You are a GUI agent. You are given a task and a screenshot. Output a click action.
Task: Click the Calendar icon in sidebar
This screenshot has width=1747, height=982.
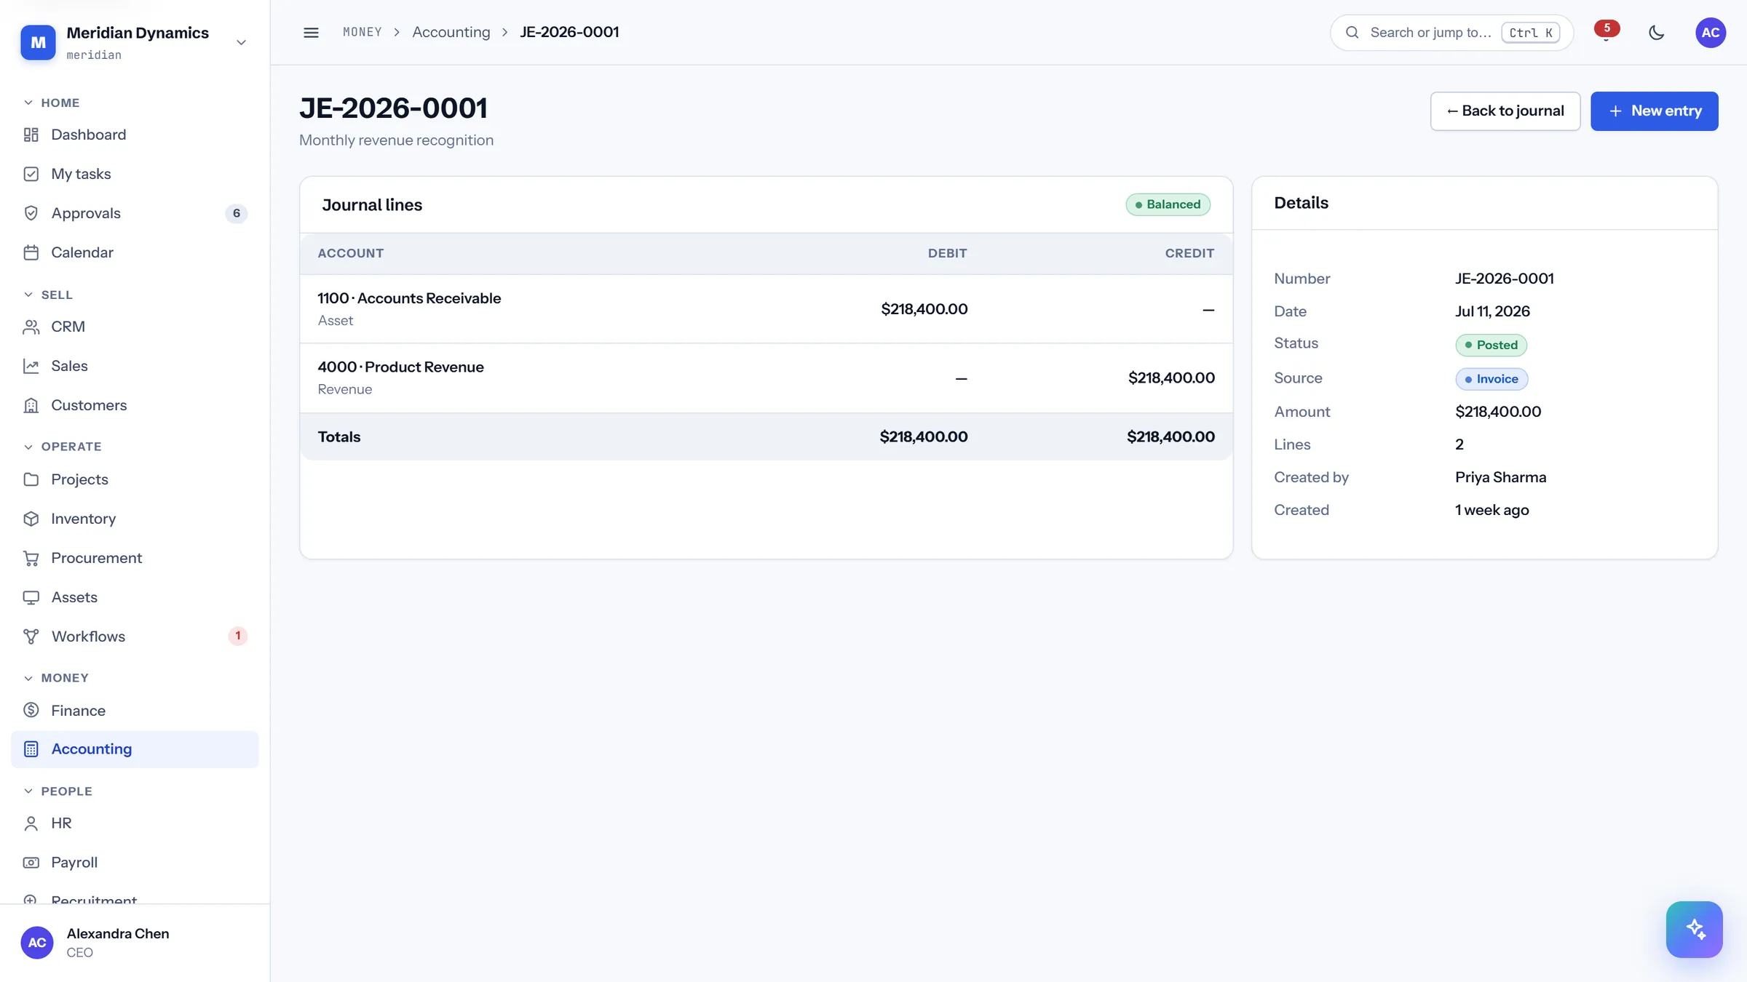[x=31, y=252]
